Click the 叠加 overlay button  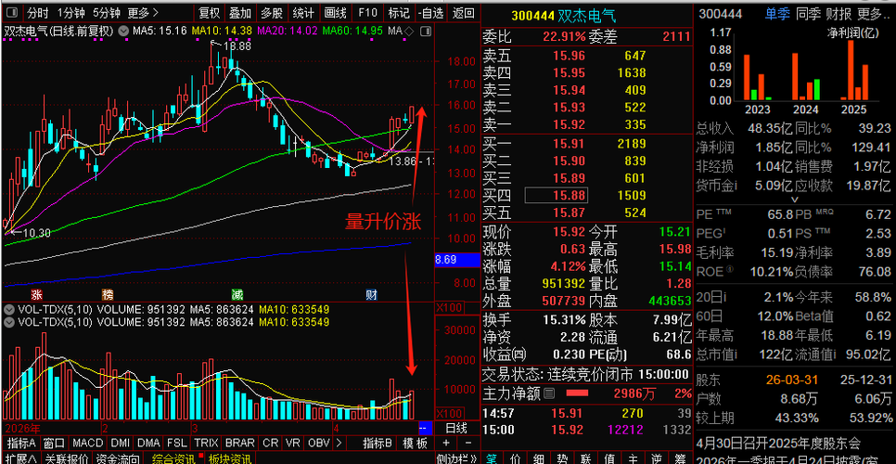240,13
